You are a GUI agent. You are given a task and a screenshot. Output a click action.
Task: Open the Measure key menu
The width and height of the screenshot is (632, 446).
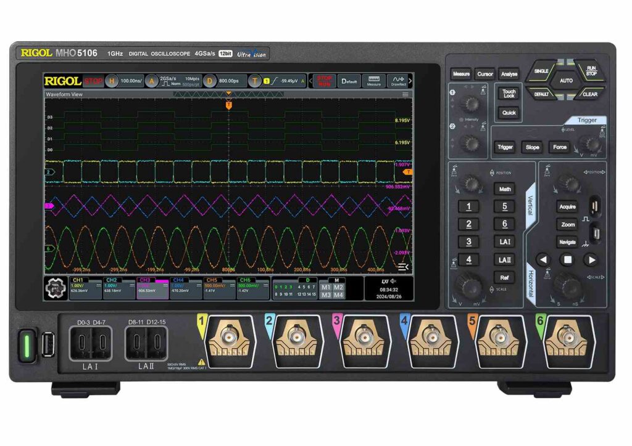point(461,74)
